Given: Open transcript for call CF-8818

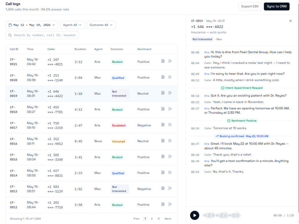Looking at the screenshot, I should pos(163,109).
